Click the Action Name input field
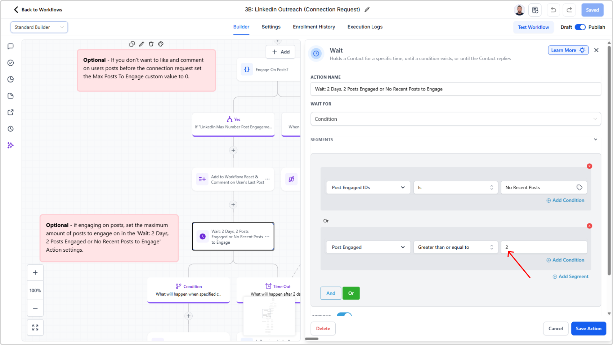613x345 pixels. [455, 89]
